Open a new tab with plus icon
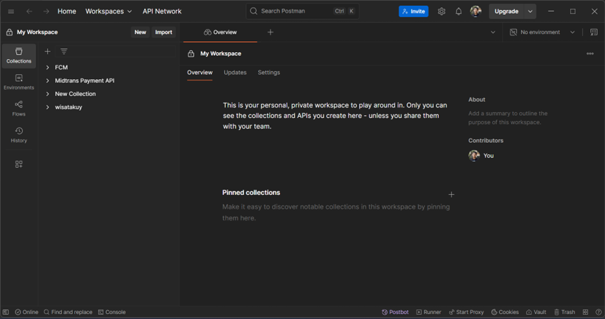Screen dimensions: 605x319 coord(270,32)
